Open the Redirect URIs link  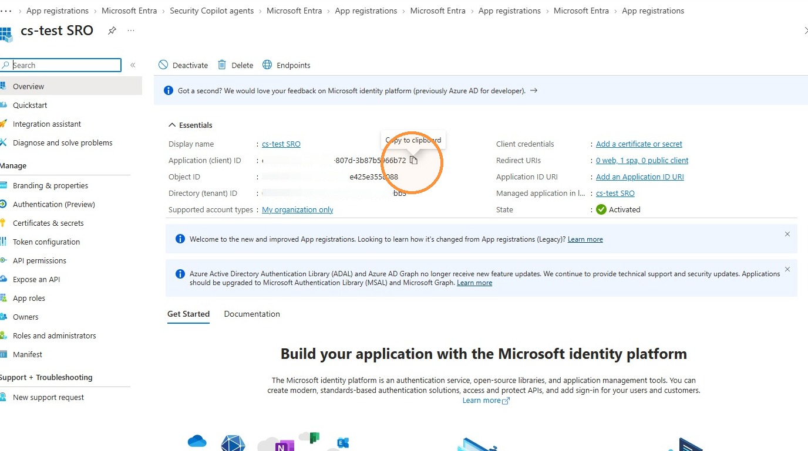(x=642, y=161)
